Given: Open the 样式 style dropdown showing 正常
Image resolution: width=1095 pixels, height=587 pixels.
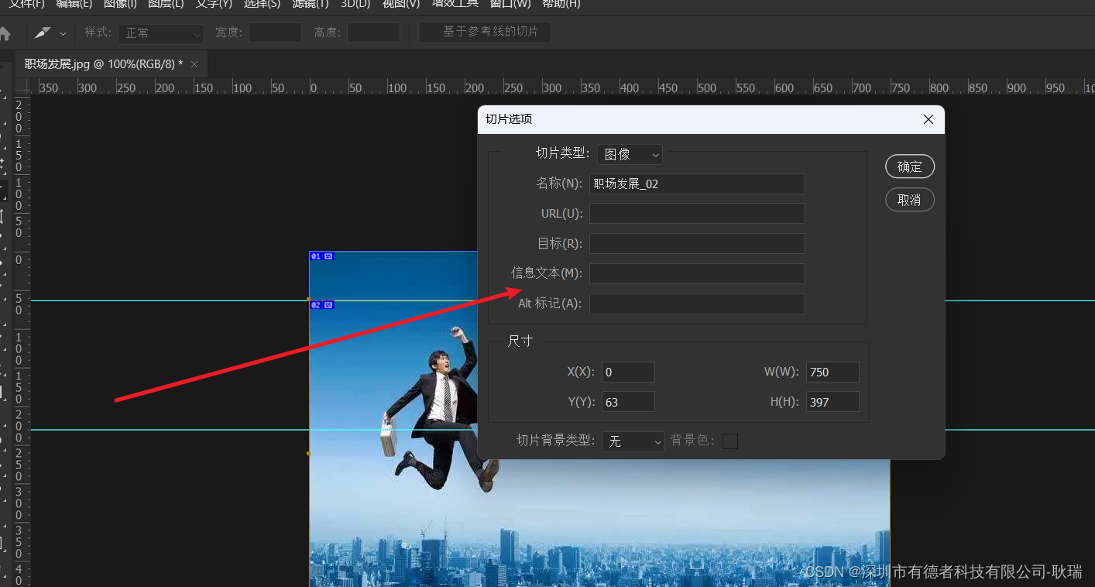Looking at the screenshot, I should (x=162, y=33).
